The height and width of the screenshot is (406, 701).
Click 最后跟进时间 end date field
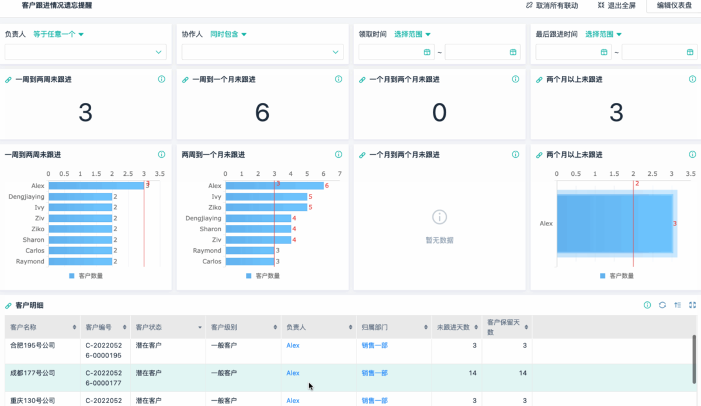pyautogui.click(x=659, y=52)
